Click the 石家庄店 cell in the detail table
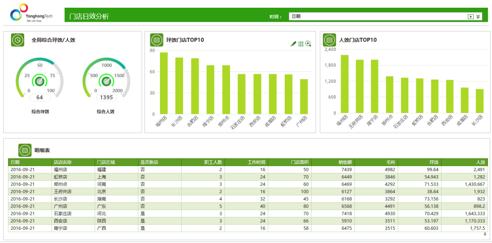Image resolution: width=492 pixels, height=243 pixels. pyautogui.click(x=73, y=213)
